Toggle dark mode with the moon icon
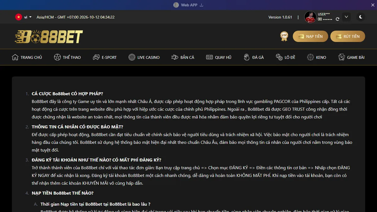The height and width of the screenshot is (212, 377). pyautogui.click(x=361, y=17)
